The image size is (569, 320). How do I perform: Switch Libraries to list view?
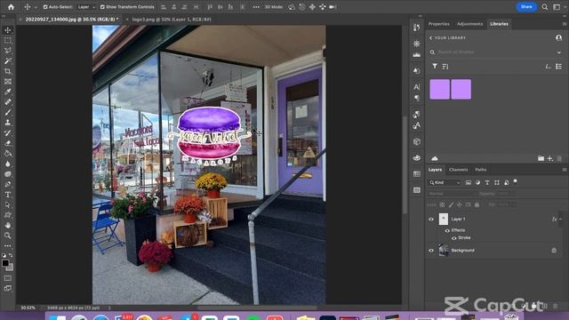[x=559, y=67]
